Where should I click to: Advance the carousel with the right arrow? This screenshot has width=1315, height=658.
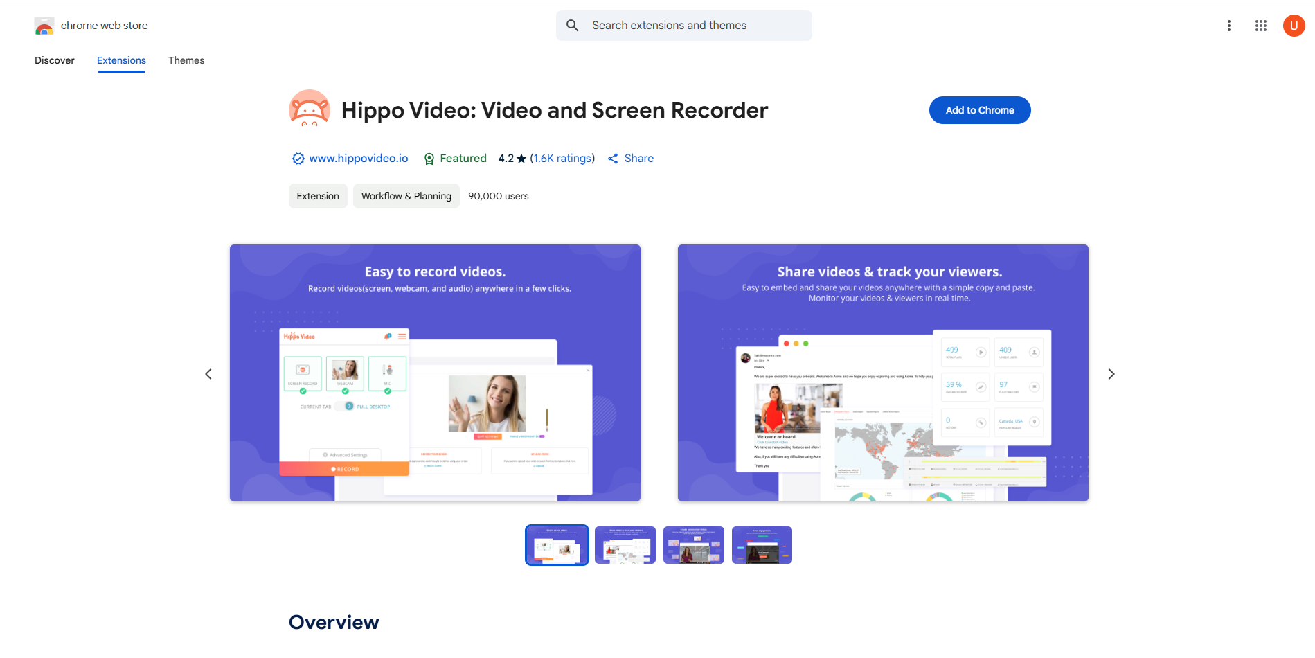tap(1111, 373)
